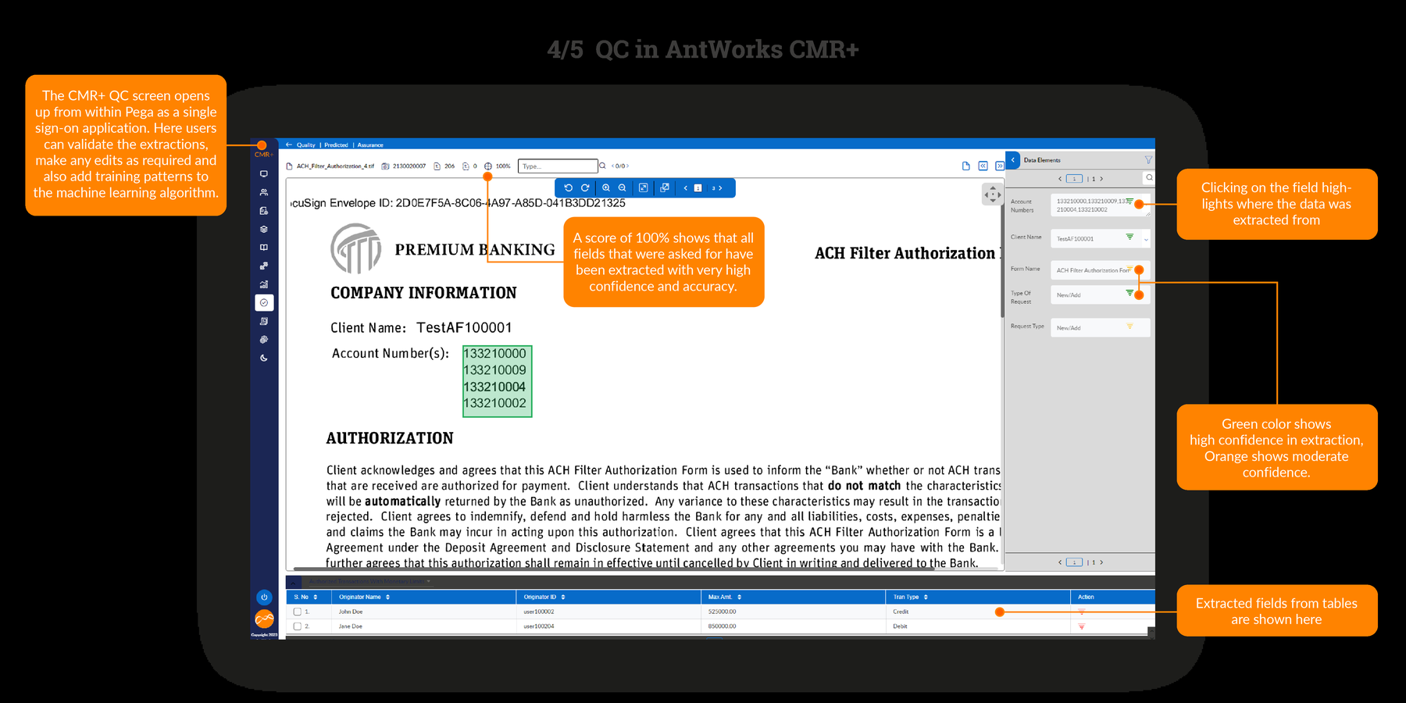Click the fit-to-screen expand icon
The height and width of the screenshot is (703, 1406).
click(644, 187)
